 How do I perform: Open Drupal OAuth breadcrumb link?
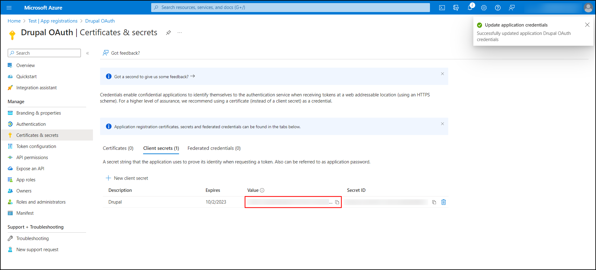coord(100,21)
